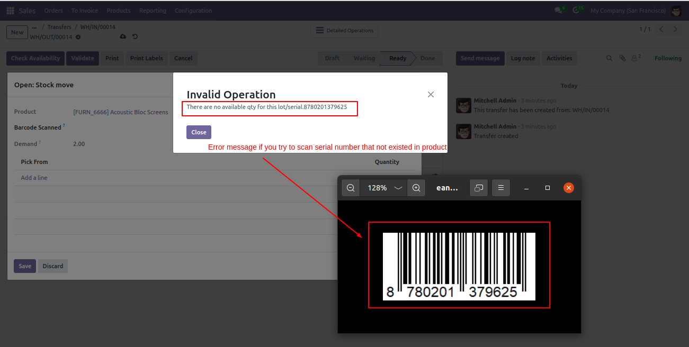Viewport: 689px width, 347px height.
Task: Click the discard changes undo icon
Action: [x=135, y=36]
